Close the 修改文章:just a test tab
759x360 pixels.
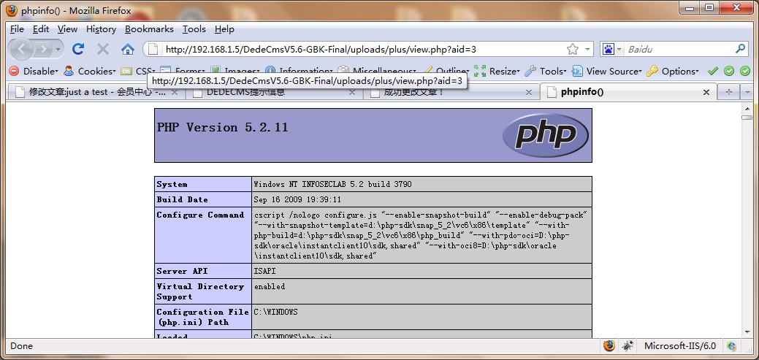click(x=175, y=92)
